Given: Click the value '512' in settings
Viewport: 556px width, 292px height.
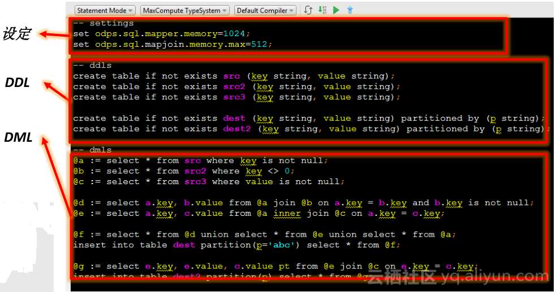Looking at the screenshot, I should pos(259,45).
